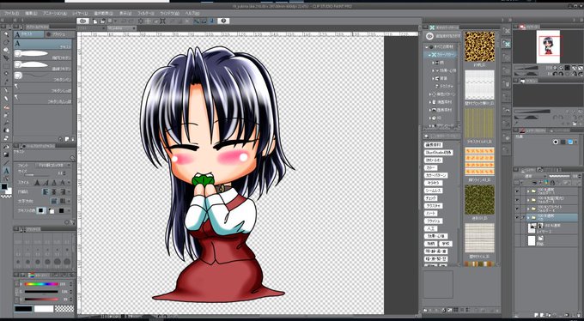584x321 pixels.
Task: Select the white sub color swatch in Color panel
Action: tap(44, 309)
